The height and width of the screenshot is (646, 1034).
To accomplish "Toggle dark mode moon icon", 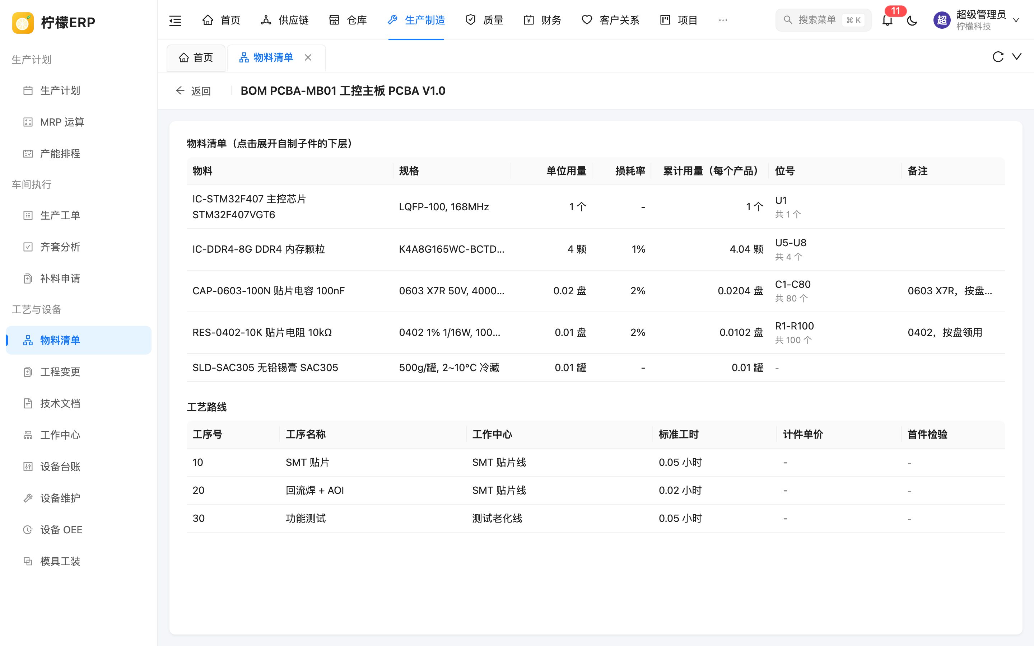I will [912, 20].
